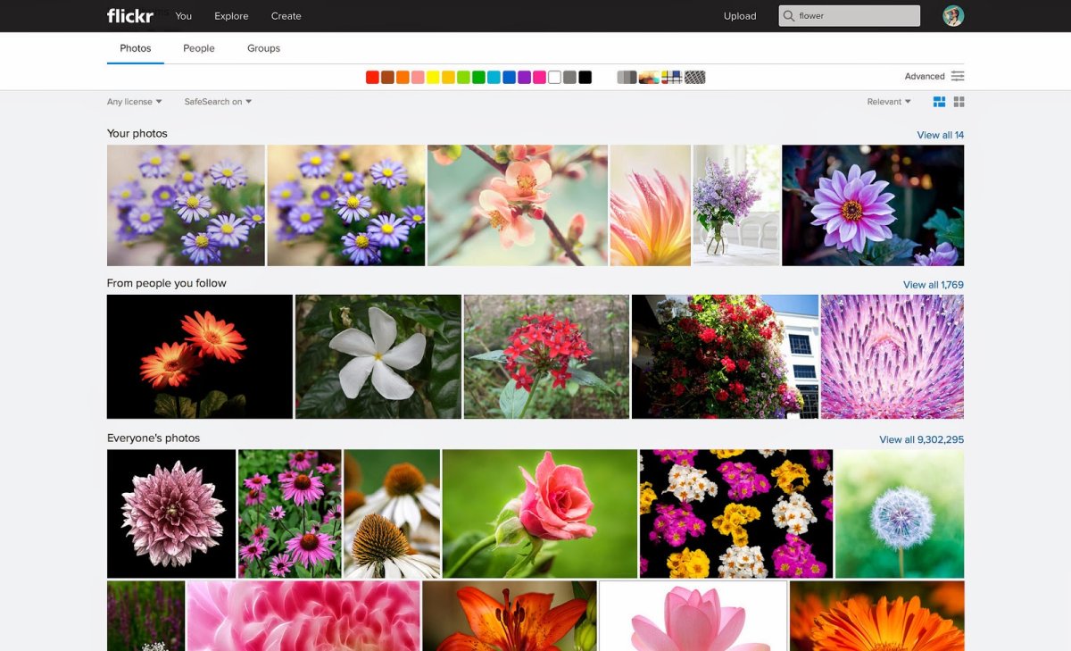Pick the red color swatch
The image size is (1071, 651).
(x=372, y=78)
